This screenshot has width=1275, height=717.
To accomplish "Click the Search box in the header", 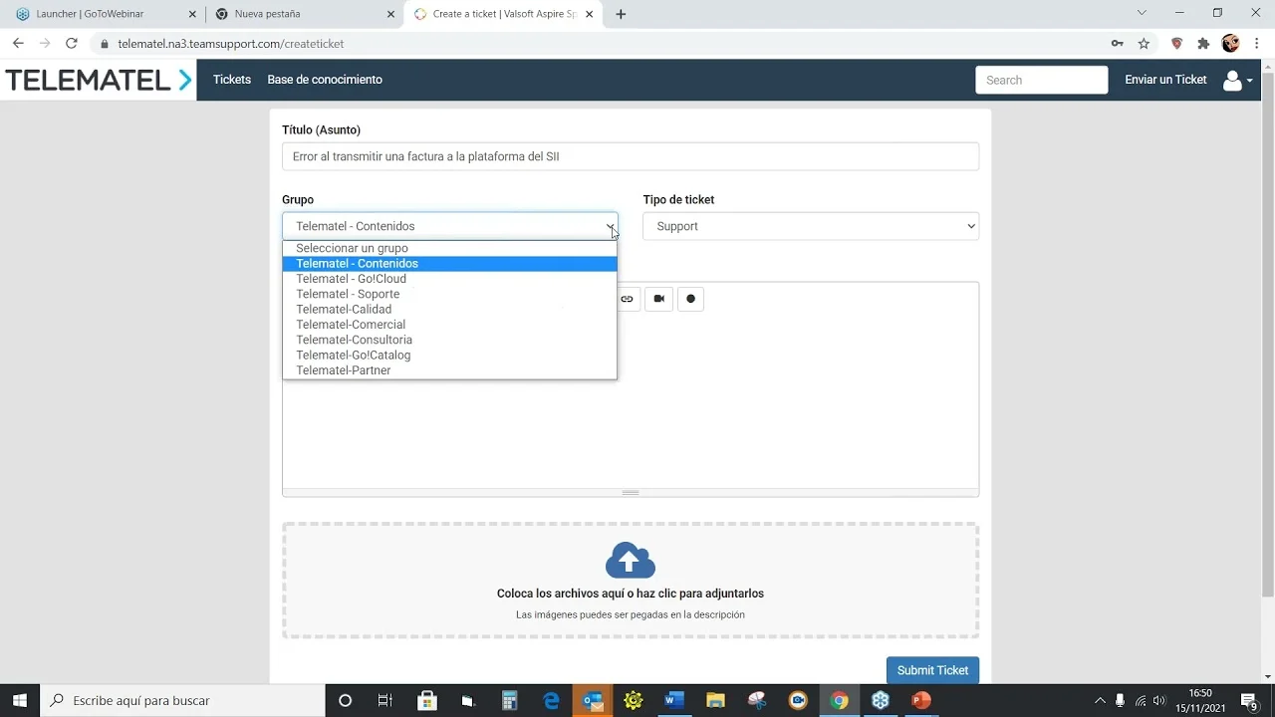I will coord(1042,80).
